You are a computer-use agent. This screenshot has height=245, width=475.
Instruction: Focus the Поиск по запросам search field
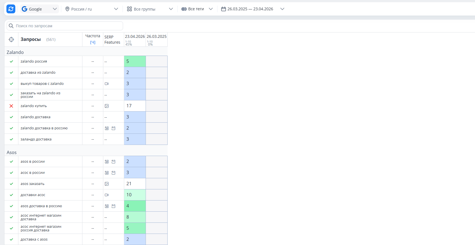65,26
